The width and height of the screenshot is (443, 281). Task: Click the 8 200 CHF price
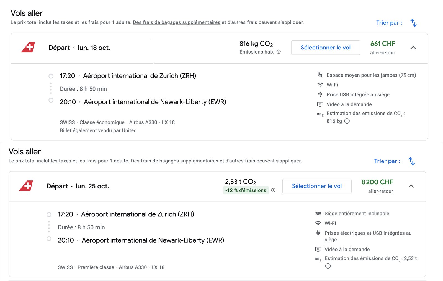[x=377, y=182]
